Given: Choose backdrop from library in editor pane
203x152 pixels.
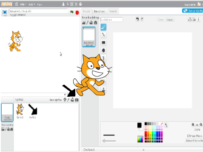Looking at the screenshot, I should coord(84,22).
